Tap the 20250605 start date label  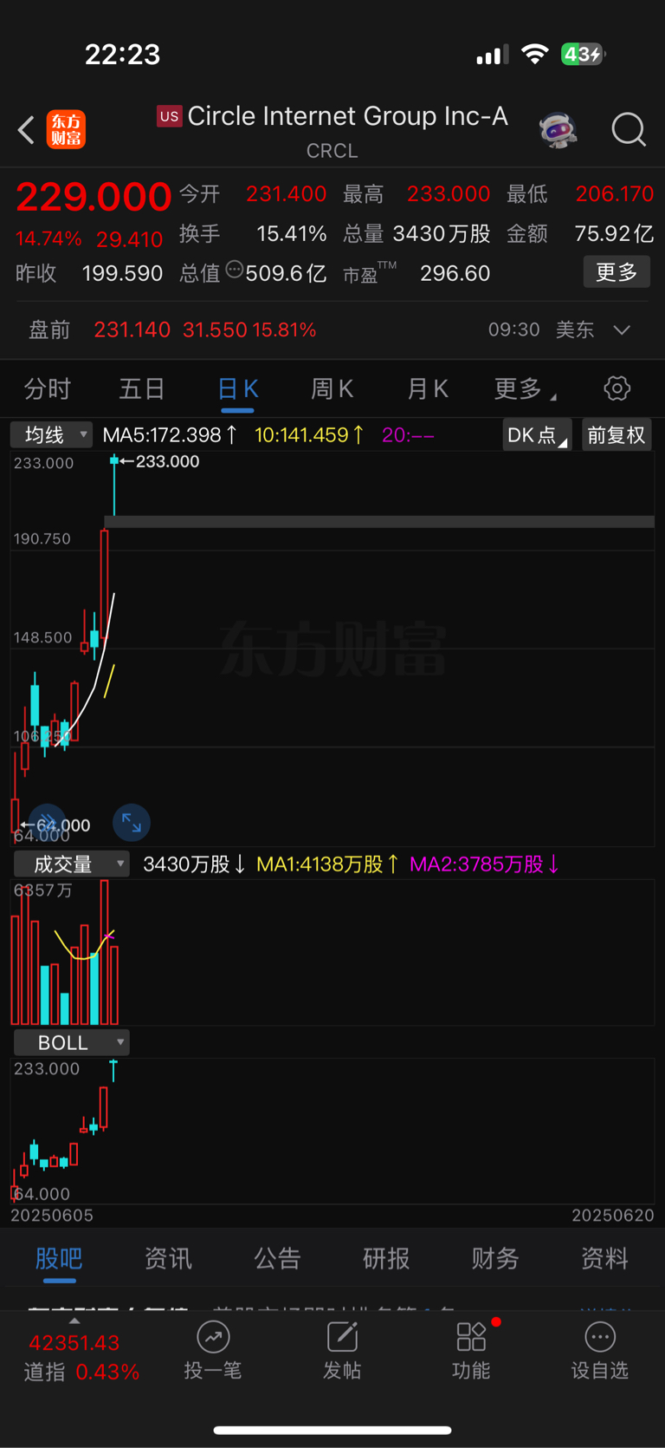coord(52,1216)
